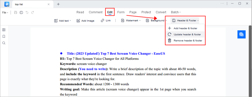The height and width of the screenshot is (97, 252).
Task: Open the bookmarks panel in sidebar
Action: [x=4, y=36]
